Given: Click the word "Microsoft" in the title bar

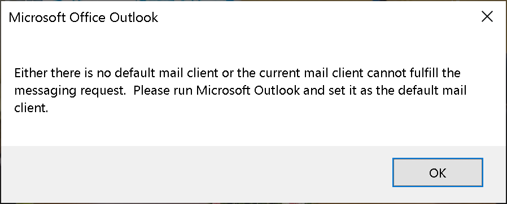Looking at the screenshot, I should pos(37,17).
